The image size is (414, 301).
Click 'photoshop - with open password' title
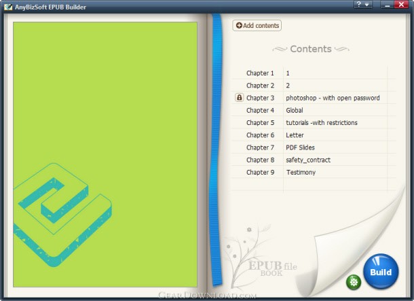click(x=333, y=98)
